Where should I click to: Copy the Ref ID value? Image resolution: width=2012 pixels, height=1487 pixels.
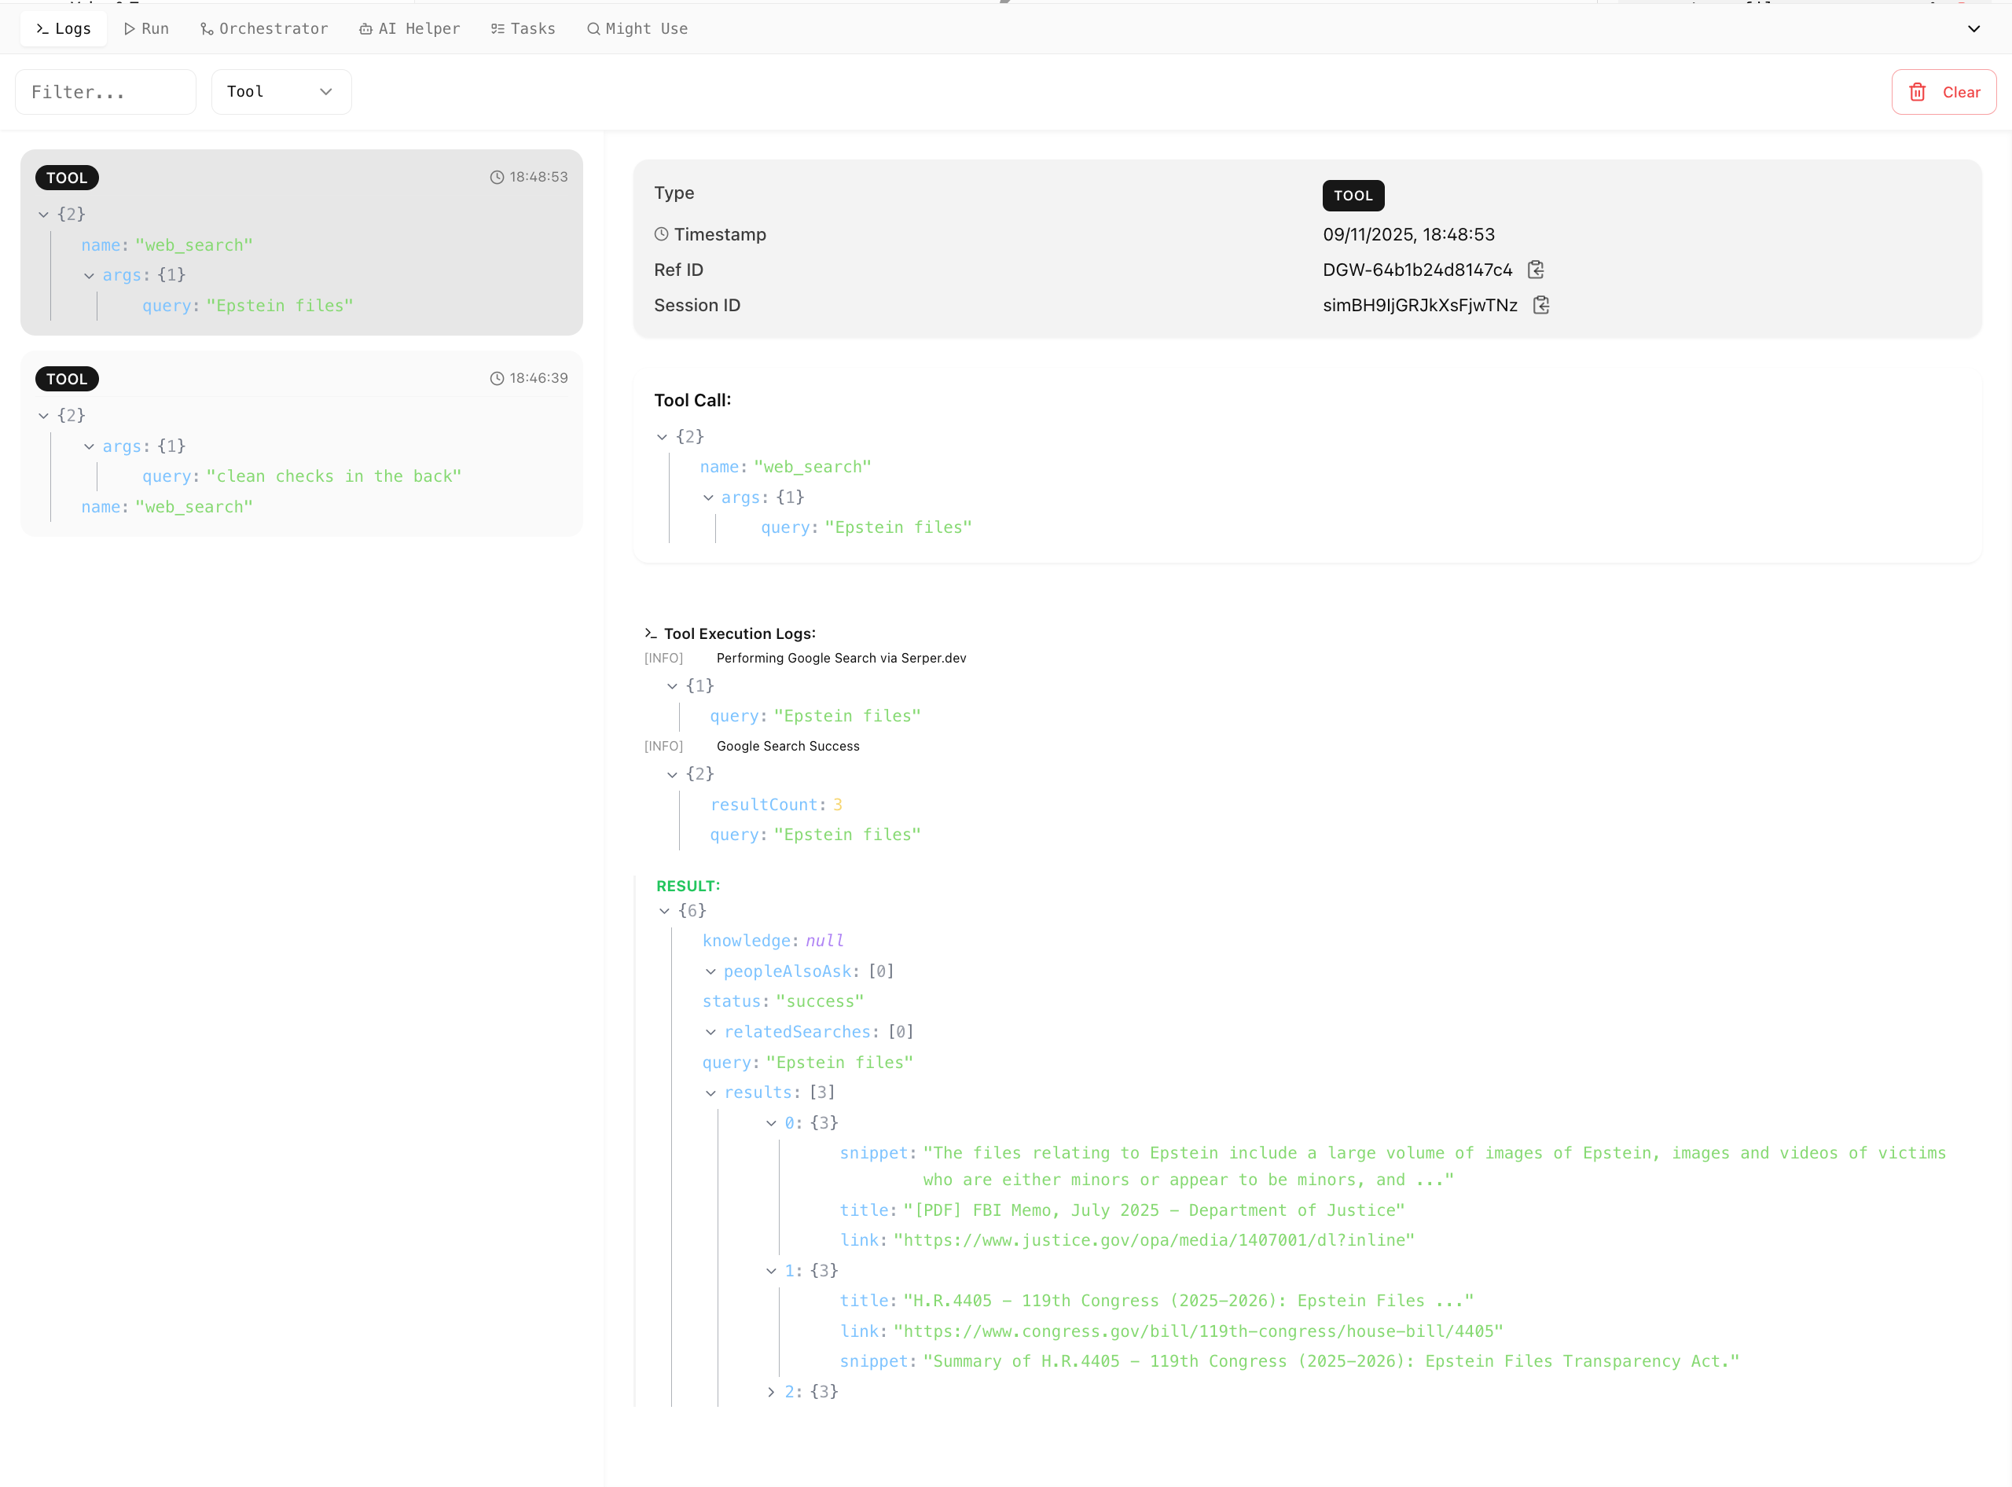(x=1536, y=269)
